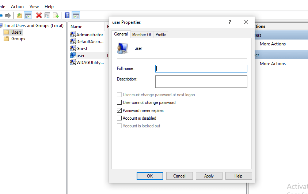Uncheck Password never expires
Image resolution: width=308 pixels, height=194 pixels.
point(119,111)
